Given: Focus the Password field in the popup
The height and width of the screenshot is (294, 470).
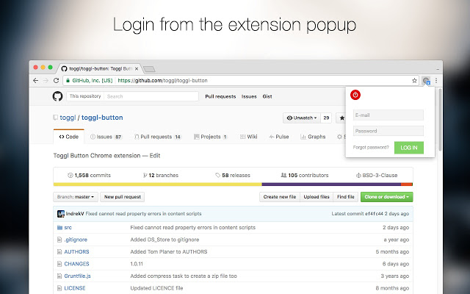Looking at the screenshot, I should 388,131.
